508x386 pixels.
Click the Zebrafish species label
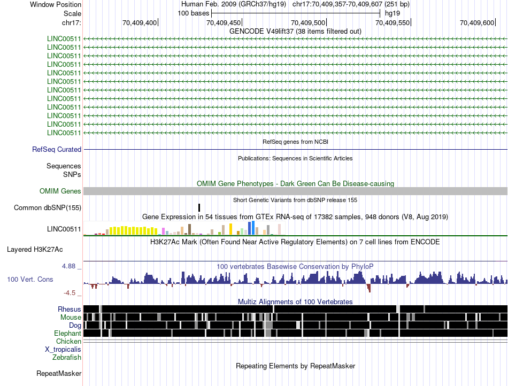67,358
